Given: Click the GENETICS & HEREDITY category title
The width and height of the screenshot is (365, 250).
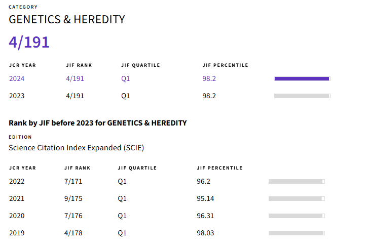Looking at the screenshot, I should click(x=67, y=20).
